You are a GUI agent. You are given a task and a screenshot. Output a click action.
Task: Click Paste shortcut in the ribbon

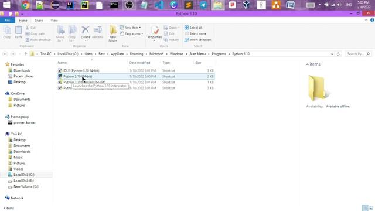point(38,40)
